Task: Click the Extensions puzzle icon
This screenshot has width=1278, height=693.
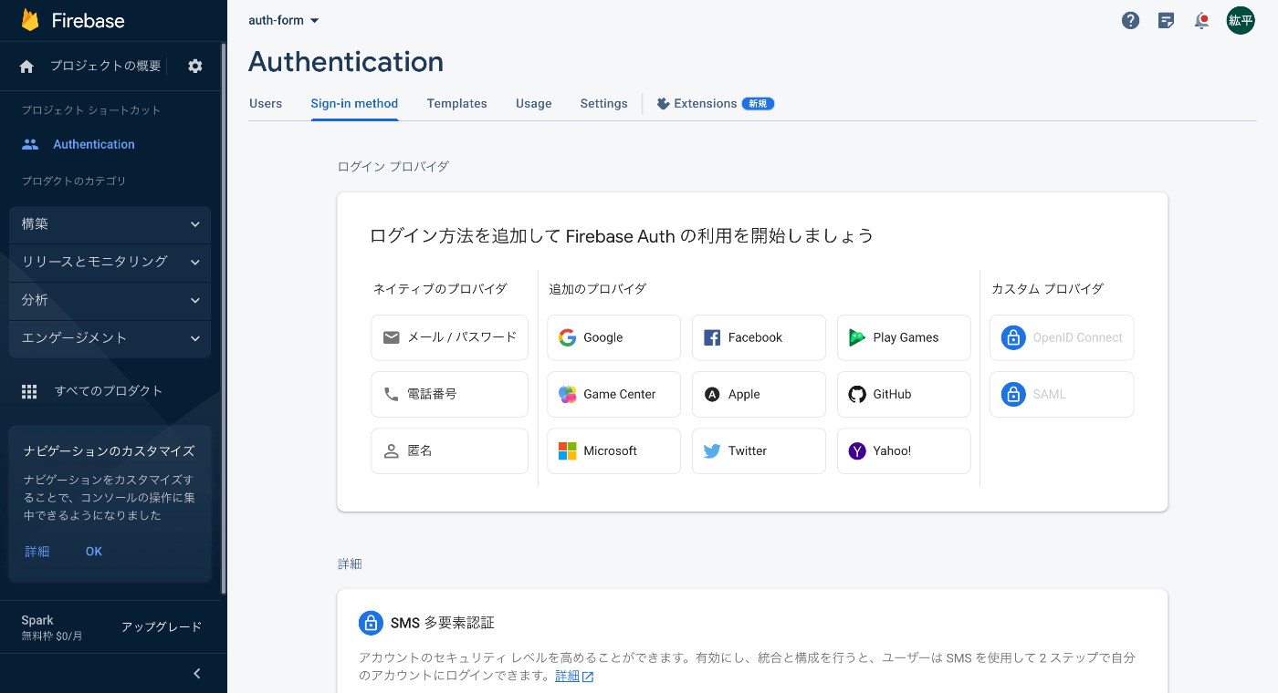Action: coord(664,103)
